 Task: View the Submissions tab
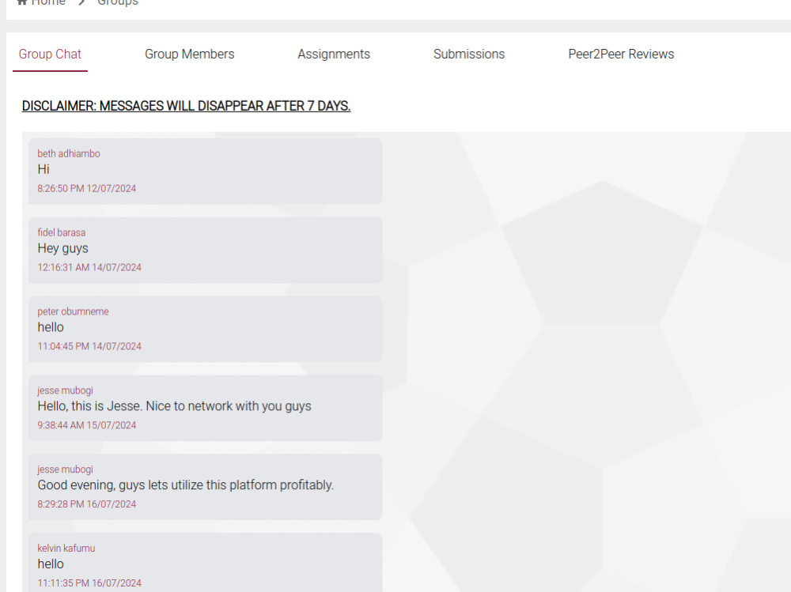(468, 55)
